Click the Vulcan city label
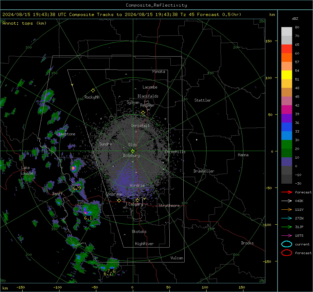 pos(177,258)
